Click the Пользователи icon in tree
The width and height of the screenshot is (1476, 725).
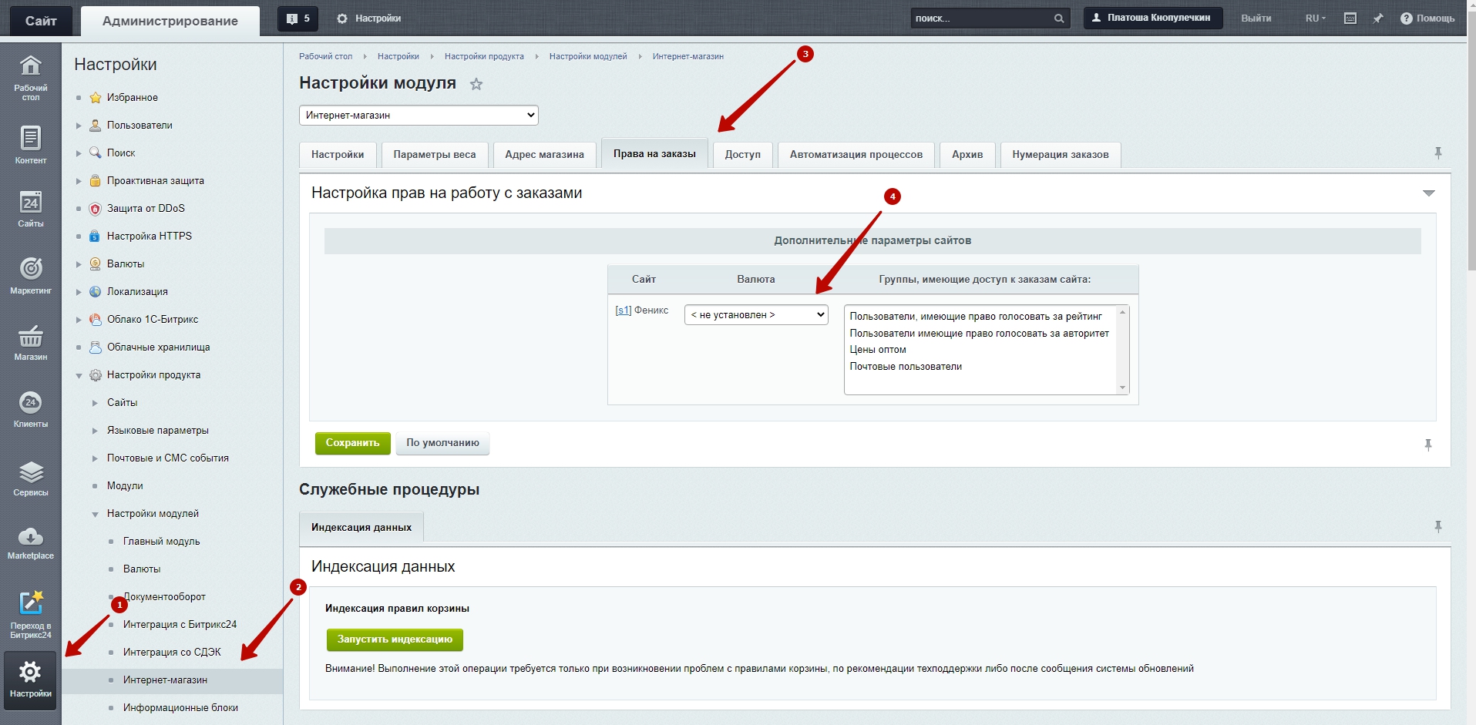point(96,125)
